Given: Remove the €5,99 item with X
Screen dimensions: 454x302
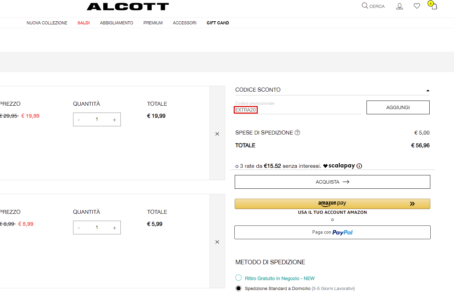Looking at the screenshot, I should click(x=217, y=242).
